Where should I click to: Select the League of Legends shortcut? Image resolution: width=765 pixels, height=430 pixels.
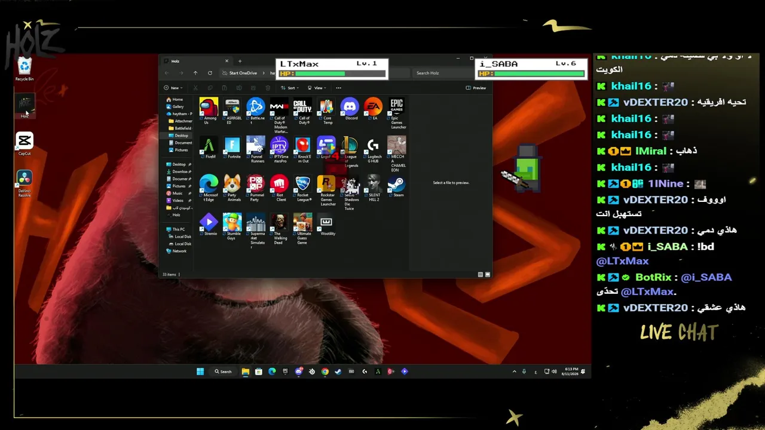point(350,152)
